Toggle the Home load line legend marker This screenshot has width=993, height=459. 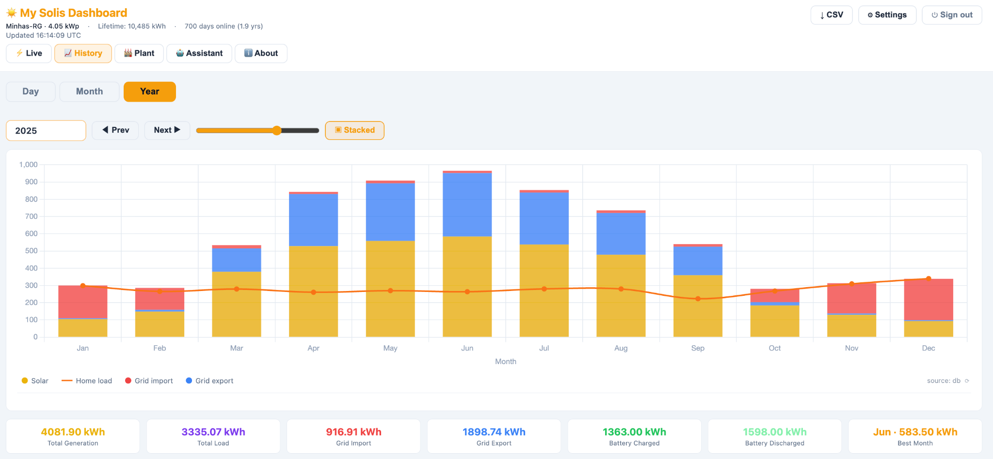[x=67, y=381]
